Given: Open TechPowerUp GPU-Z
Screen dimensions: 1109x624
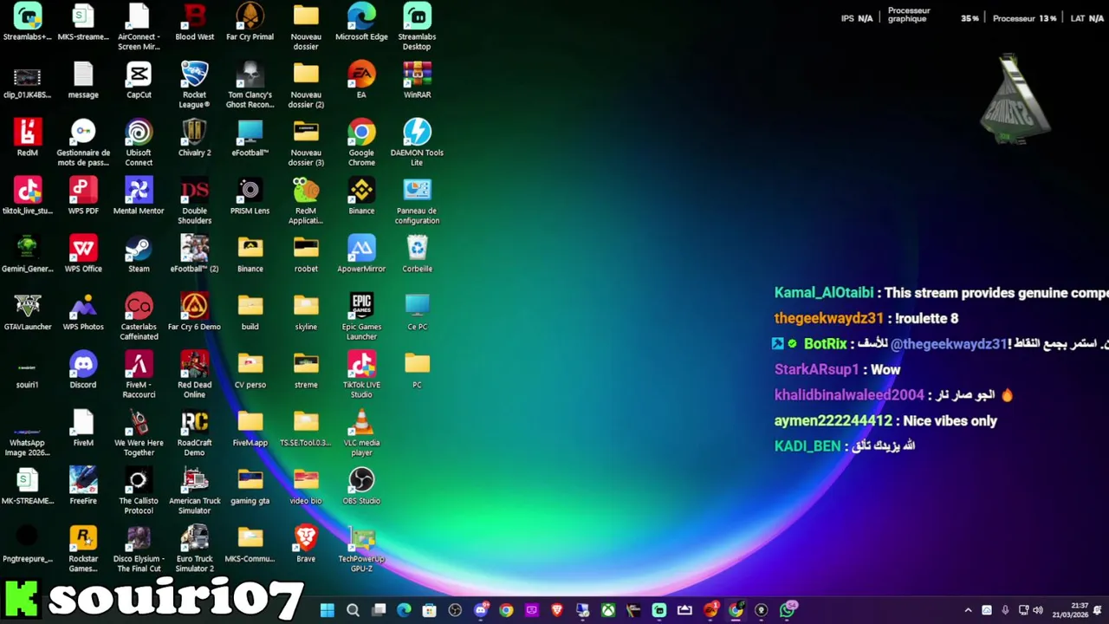Looking at the screenshot, I should 361,549.
